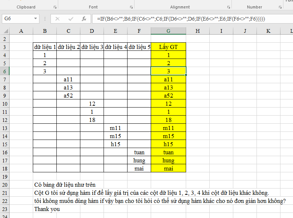This screenshot has height=218, width=293.
Task: Select cell B4 containing 1
Action: (45, 55)
